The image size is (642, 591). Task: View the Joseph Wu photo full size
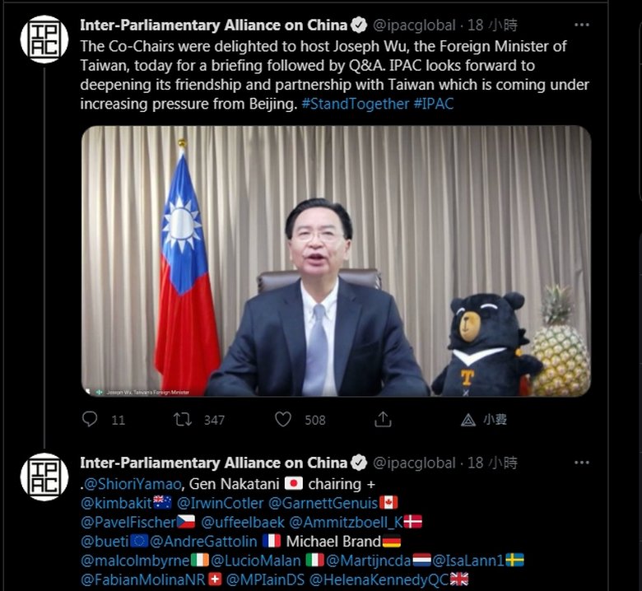[336, 261]
